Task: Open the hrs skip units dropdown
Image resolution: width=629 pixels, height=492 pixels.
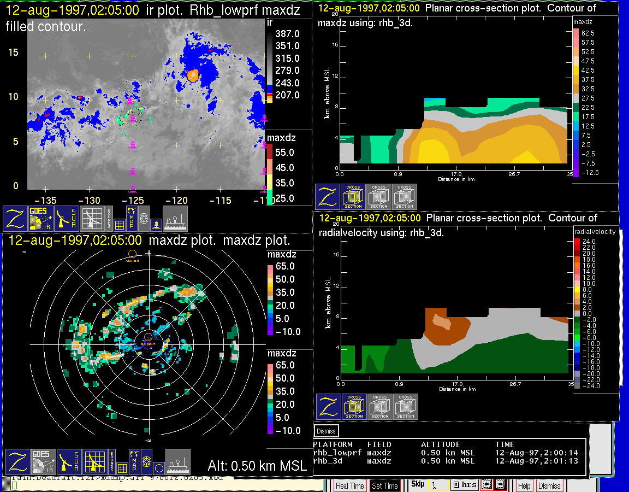Action: pos(464,485)
